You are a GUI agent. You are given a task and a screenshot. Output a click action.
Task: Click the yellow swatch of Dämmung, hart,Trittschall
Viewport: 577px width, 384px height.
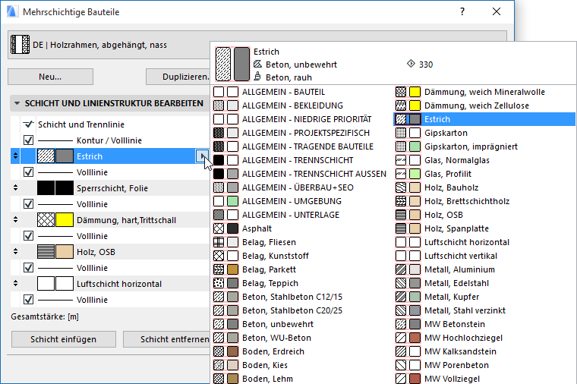point(65,220)
